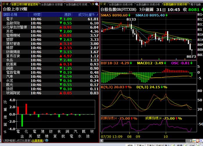The height and width of the screenshot is (146, 203).
Task: Select the 建材營造 sector row
Action: tap(50, 44)
